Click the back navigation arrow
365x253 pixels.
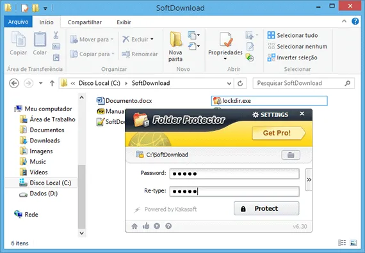pos(14,83)
